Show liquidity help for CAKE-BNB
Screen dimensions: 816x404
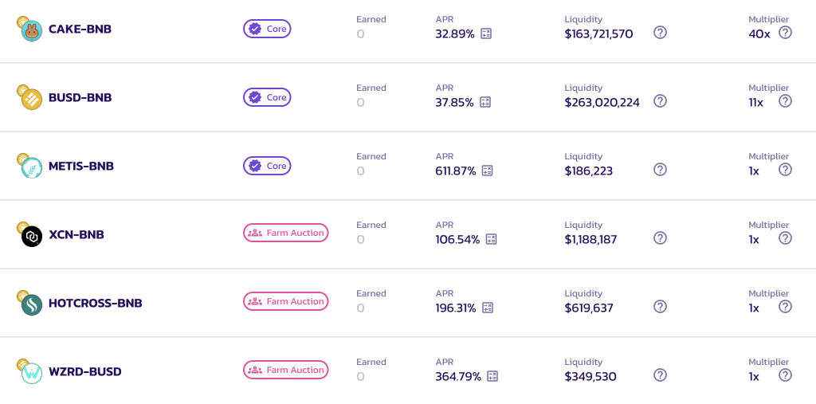tap(660, 33)
